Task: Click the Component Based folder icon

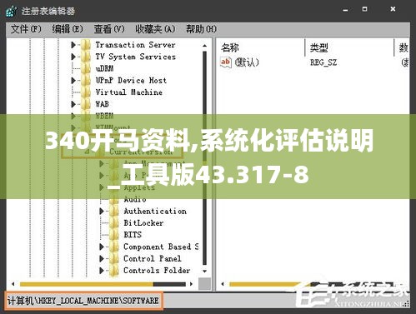Action: [114, 247]
